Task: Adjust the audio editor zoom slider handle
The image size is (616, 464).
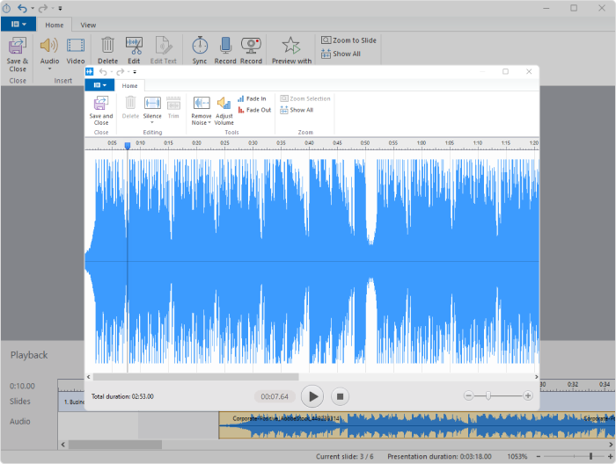Action: 488,395
